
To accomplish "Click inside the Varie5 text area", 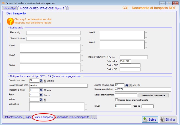I will click(x=50, y=68).
